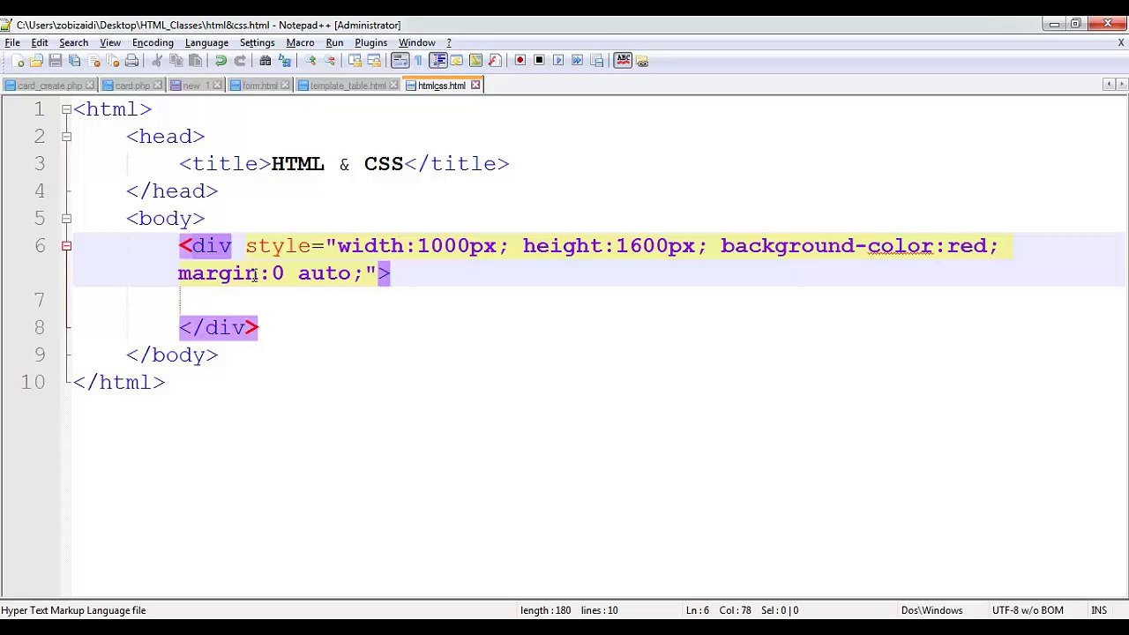This screenshot has width=1129, height=635.
Task: Zoom in using the toolbar icon
Action: click(x=310, y=60)
